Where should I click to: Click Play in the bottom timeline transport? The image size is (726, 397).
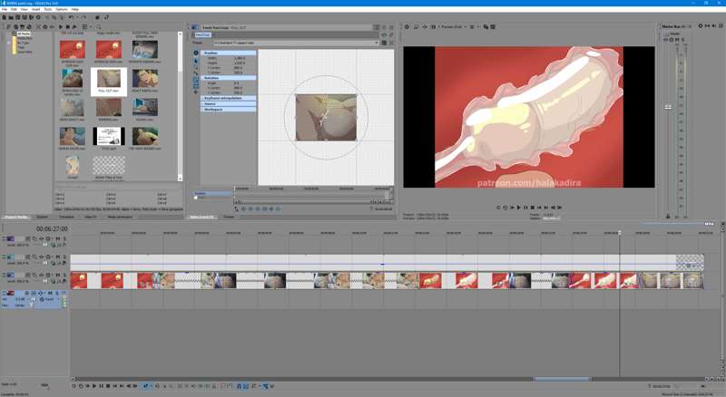(x=94, y=386)
